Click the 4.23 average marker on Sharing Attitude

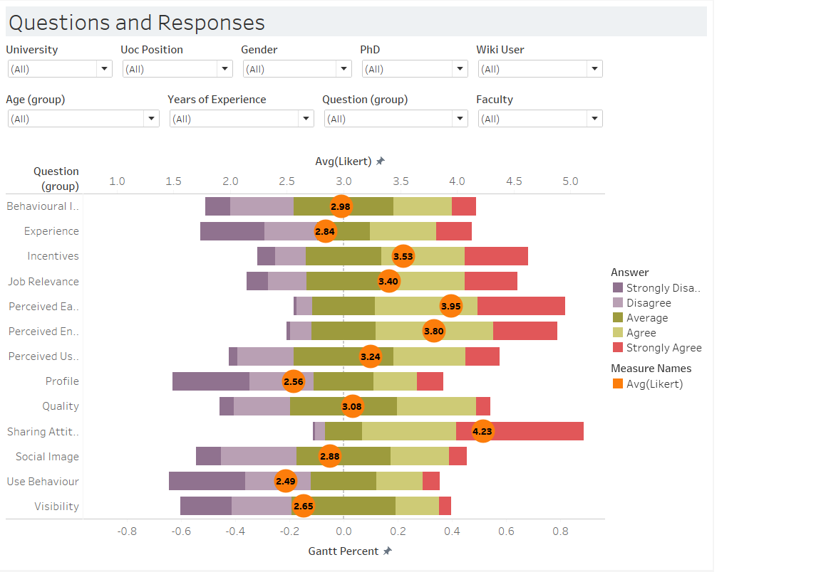(x=482, y=431)
